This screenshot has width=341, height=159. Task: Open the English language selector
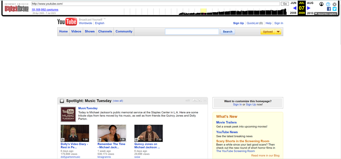[x=100, y=23]
